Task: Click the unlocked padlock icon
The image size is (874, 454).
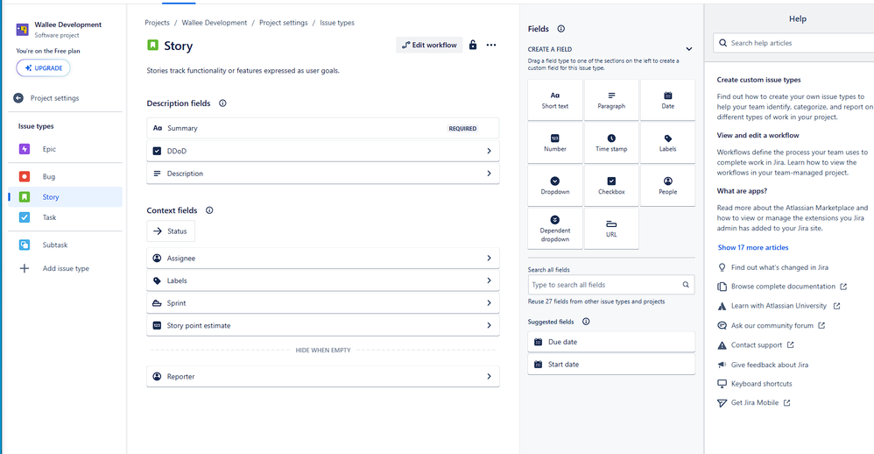Action: coord(473,46)
